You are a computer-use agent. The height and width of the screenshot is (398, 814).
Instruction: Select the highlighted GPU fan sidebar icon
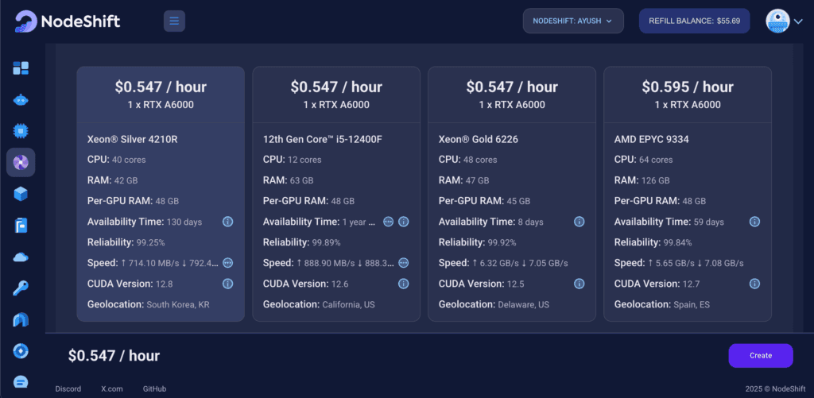coord(21,162)
